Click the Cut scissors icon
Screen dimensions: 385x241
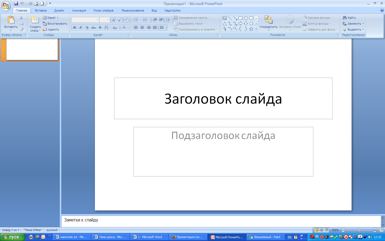click(21, 18)
